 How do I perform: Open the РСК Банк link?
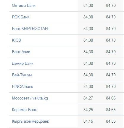(x=20, y=17)
